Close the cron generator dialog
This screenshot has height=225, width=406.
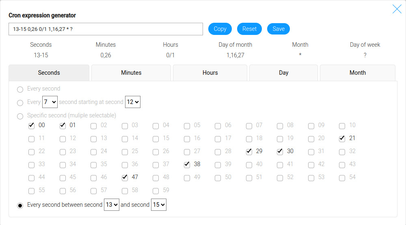[x=397, y=9]
